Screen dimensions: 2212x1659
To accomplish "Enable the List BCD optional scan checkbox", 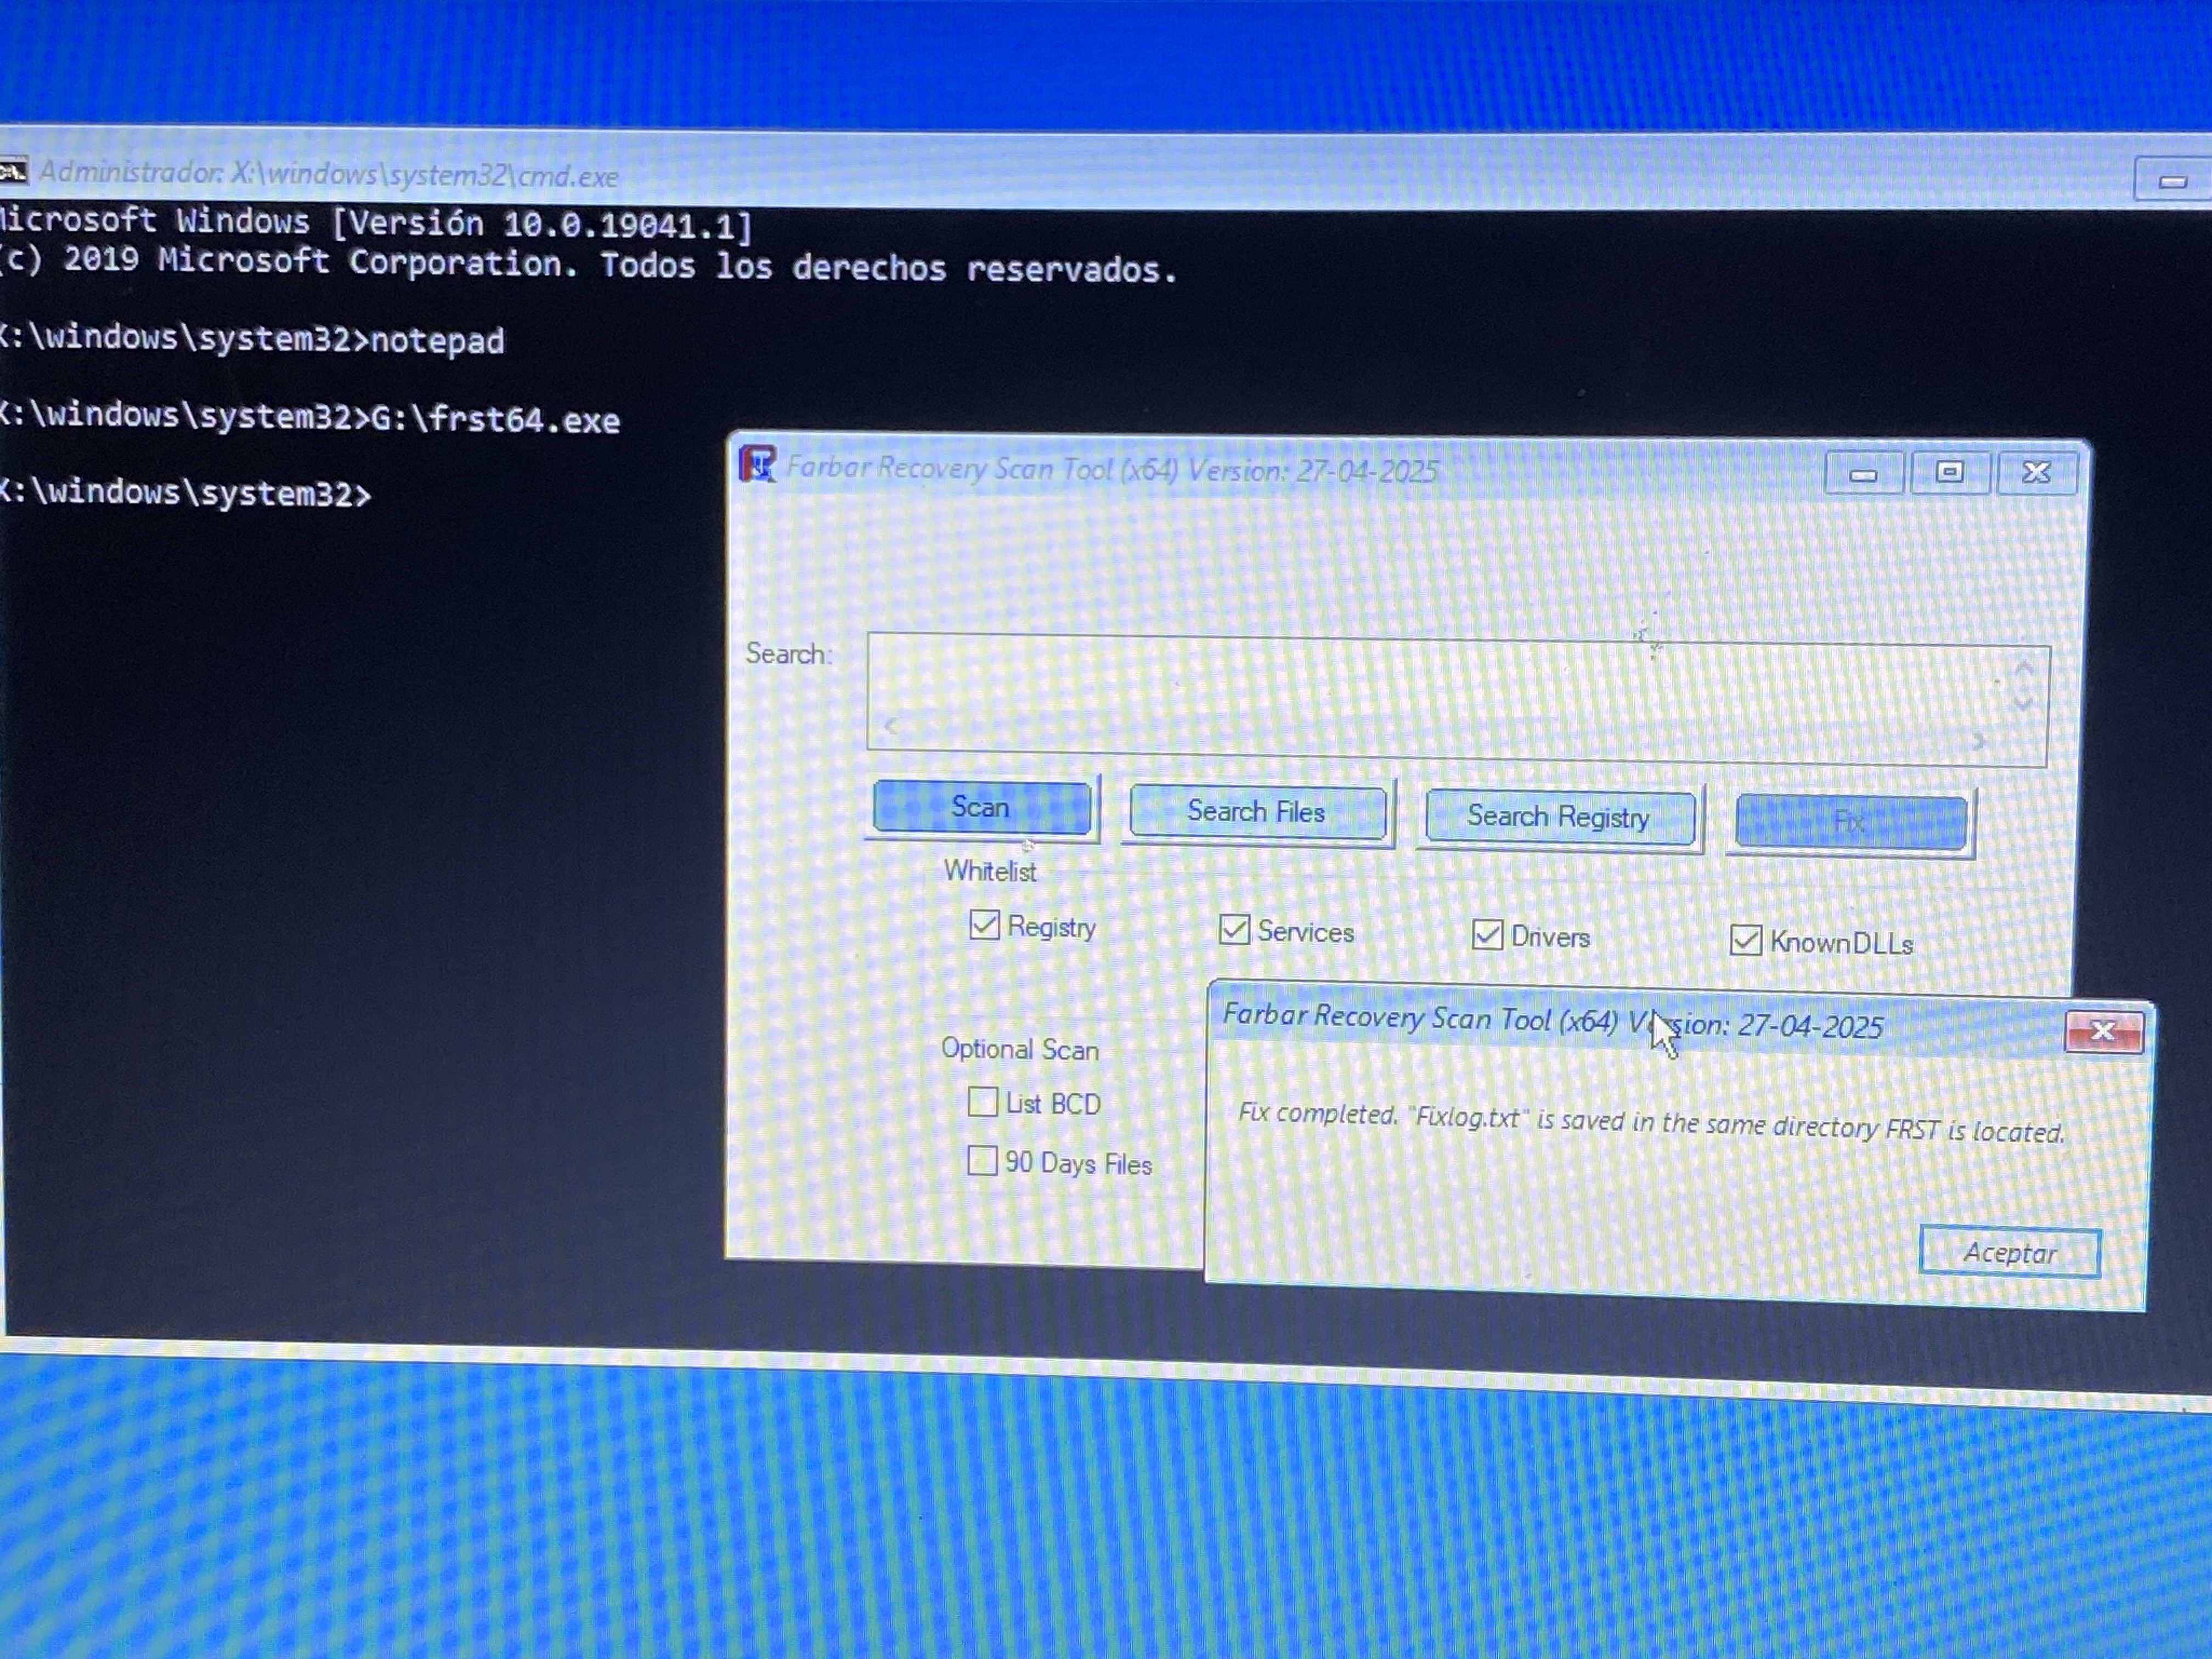I will tap(983, 1102).
